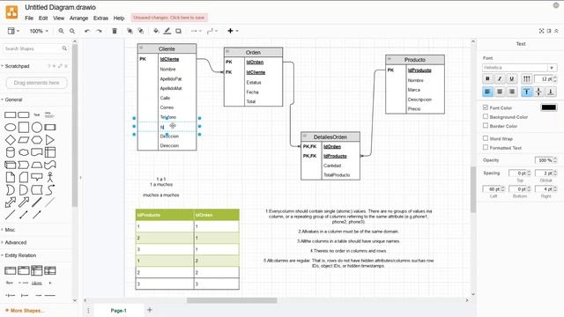Enable the Word Wrap checkbox
Image resolution: width=564 pixels, height=317 pixels.
pyautogui.click(x=486, y=138)
